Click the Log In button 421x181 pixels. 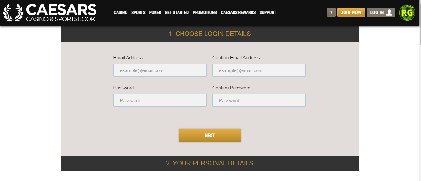pos(381,12)
